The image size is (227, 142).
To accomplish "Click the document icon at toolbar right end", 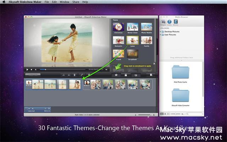I will tap(151, 75).
